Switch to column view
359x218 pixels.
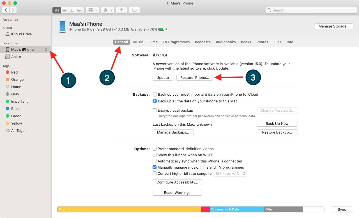[72, 10]
